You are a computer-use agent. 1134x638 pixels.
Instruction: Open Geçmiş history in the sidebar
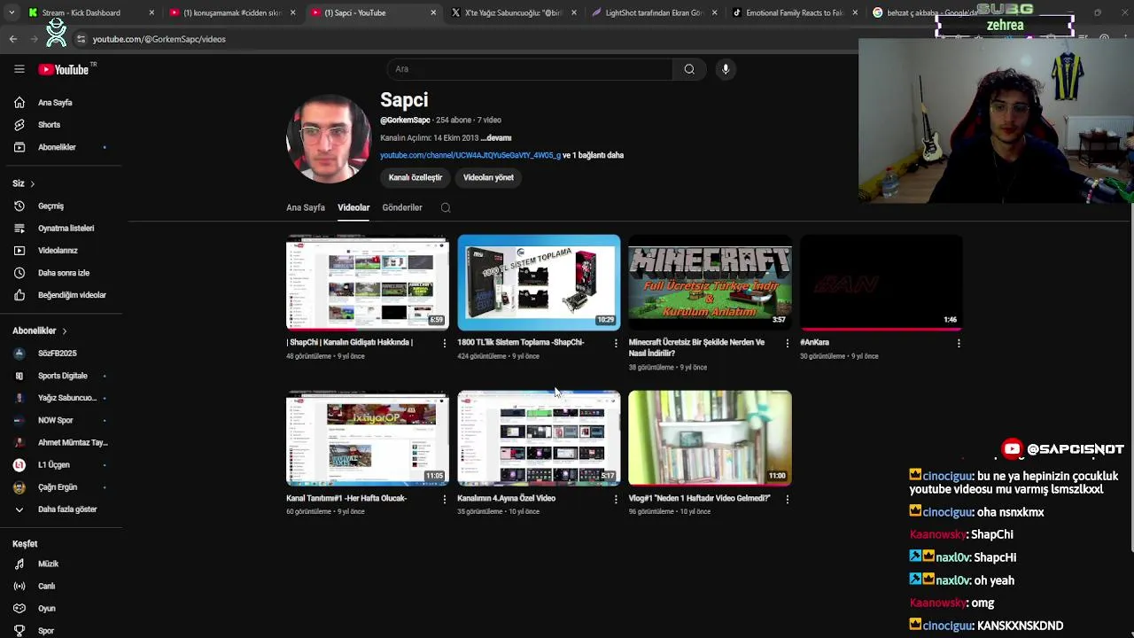50,206
